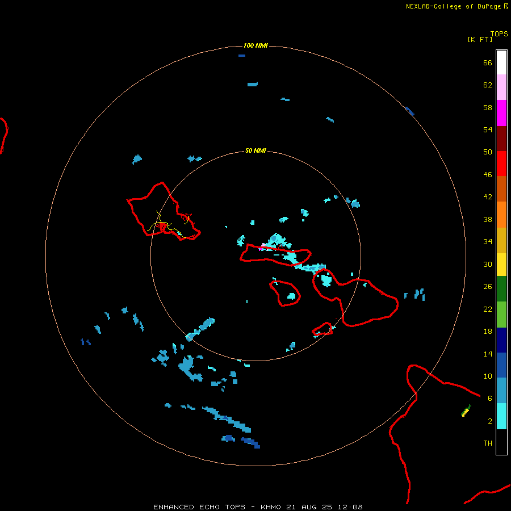This screenshot has width=511, height=511.
Task: Click the 58 legend value
Action: 488,107
